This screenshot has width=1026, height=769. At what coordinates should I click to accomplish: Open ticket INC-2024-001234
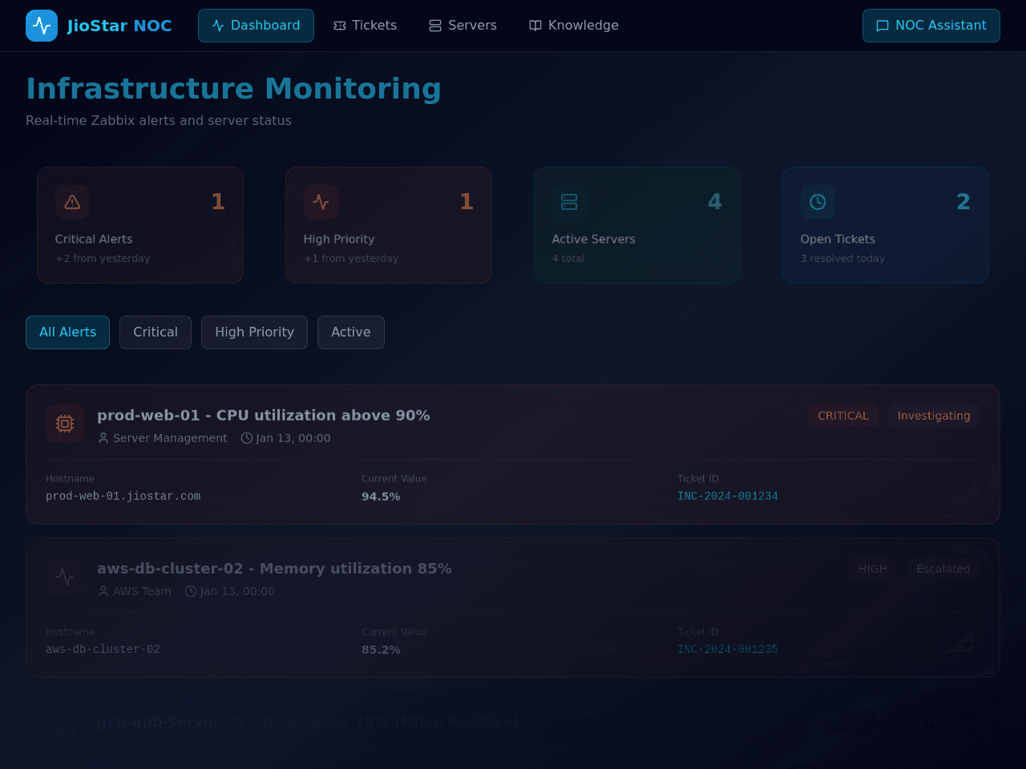pos(728,497)
